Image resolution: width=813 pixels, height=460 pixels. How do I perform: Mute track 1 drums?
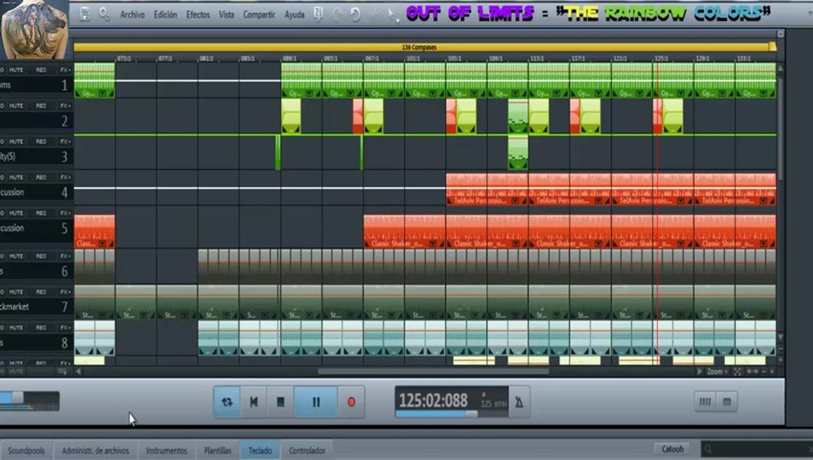point(16,70)
